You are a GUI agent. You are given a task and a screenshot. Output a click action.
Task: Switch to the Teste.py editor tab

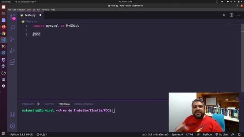[30, 15]
